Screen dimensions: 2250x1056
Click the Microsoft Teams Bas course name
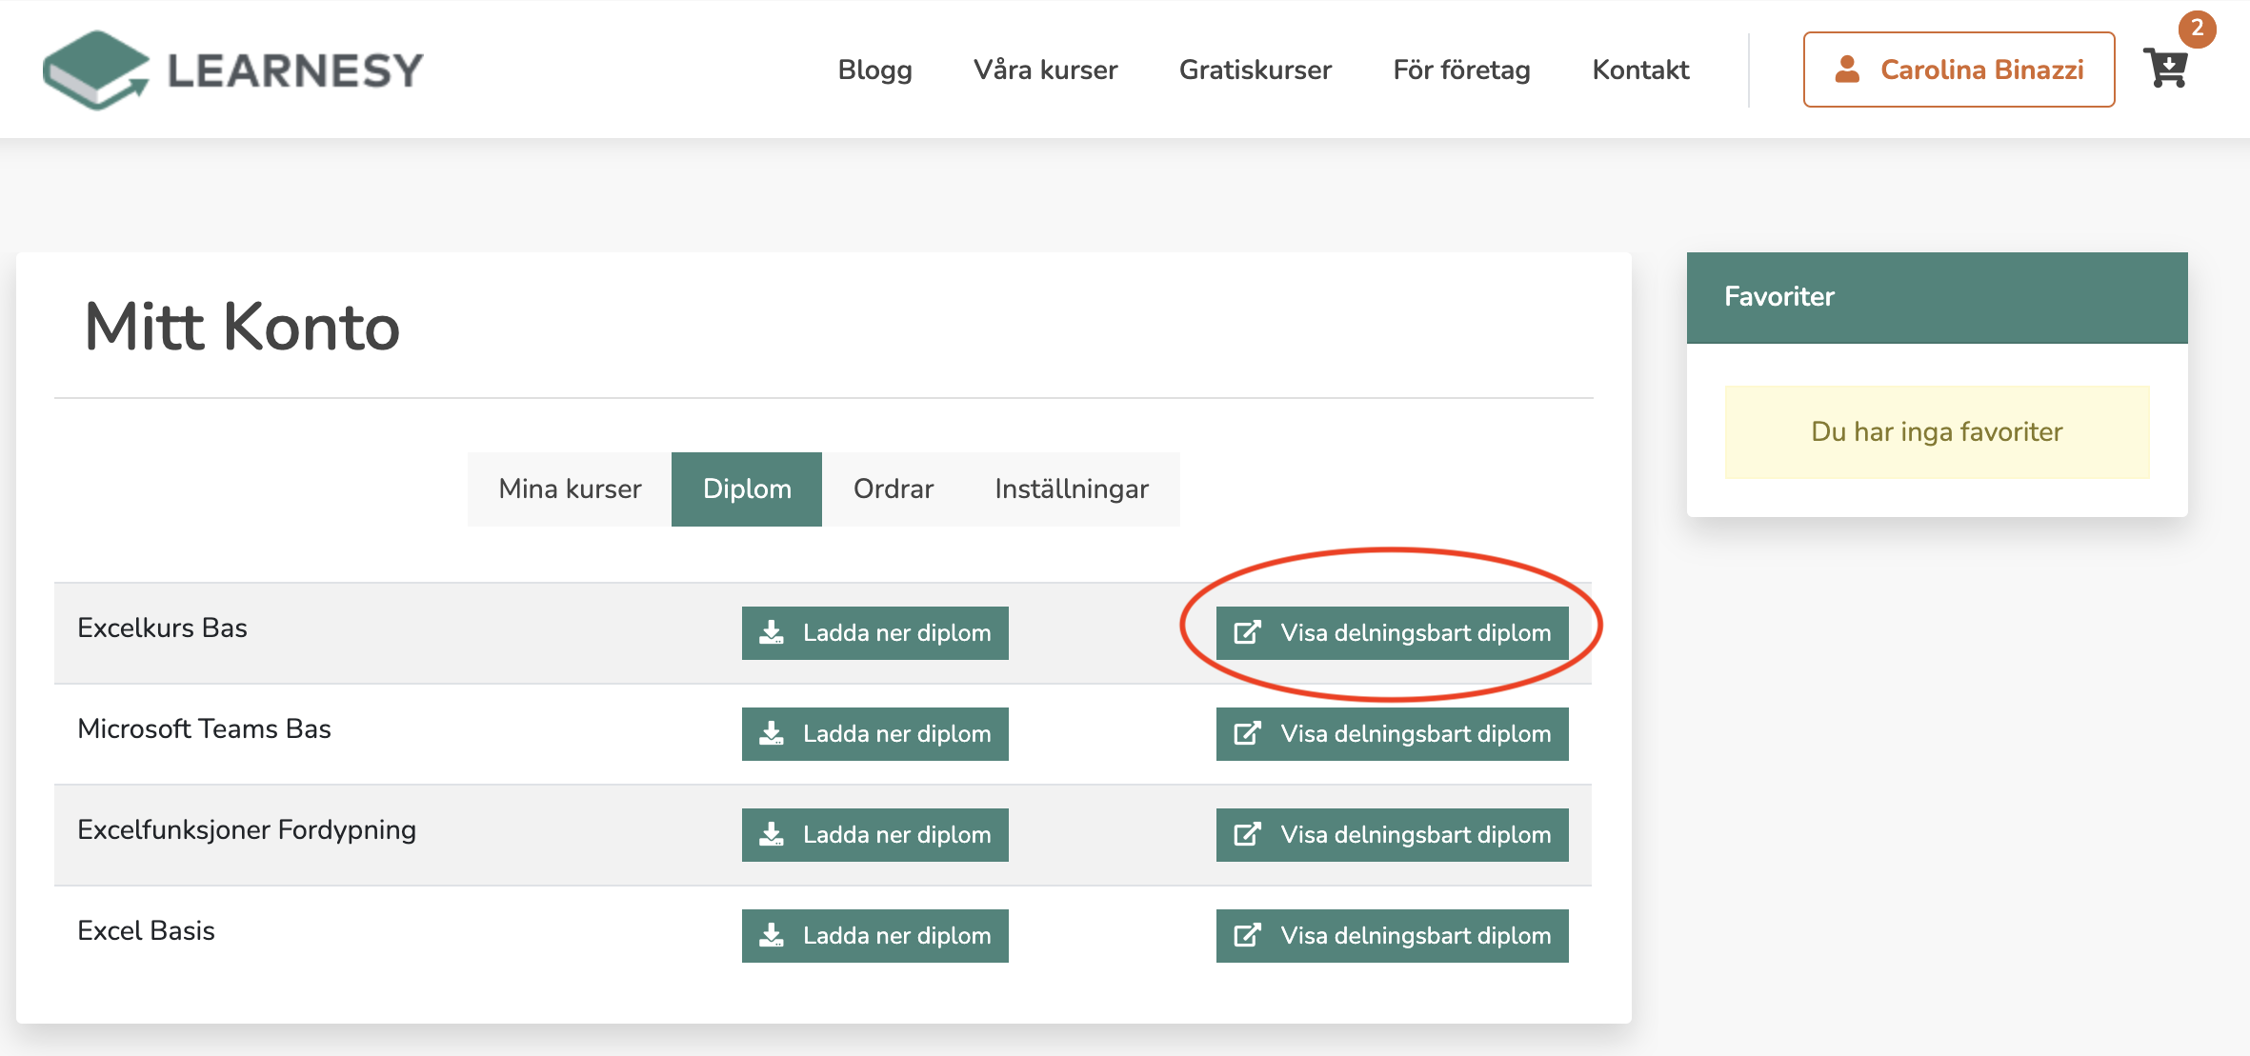204,728
